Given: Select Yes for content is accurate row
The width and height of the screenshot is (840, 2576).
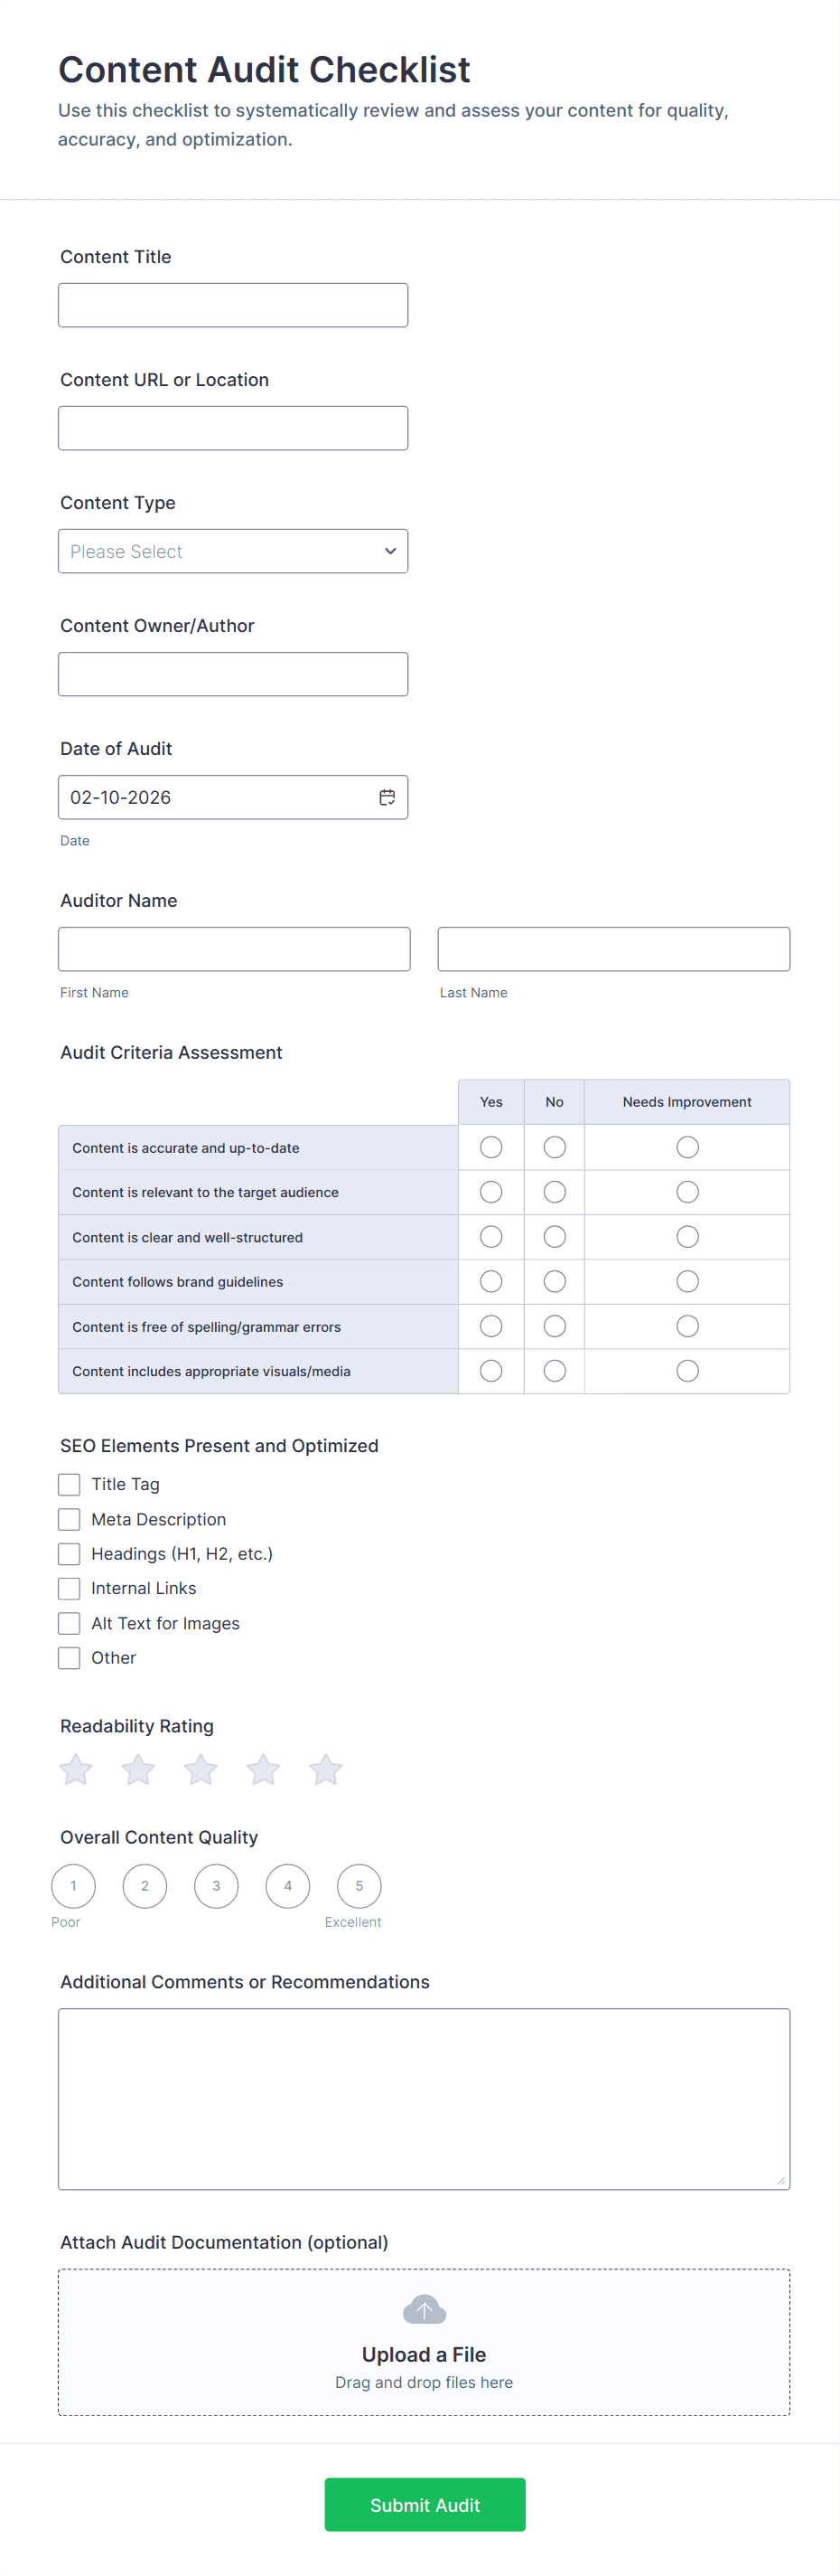Looking at the screenshot, I should tap(490, 1147).
